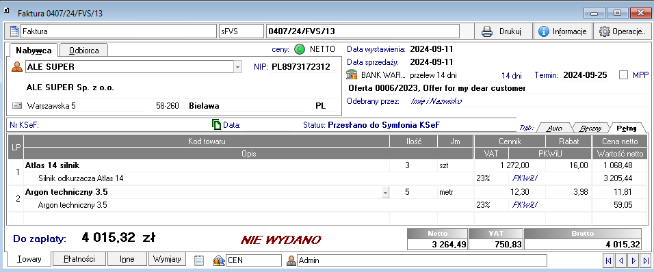Image resolution: width=654 pixels, height=272 pixels.
Task: Click the Drukuj print button
Action: pyautogui.click(x=504, y=31)
